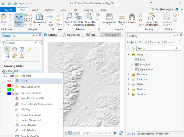
Task: Choose Import Thumbnail
Action: point(39,120)
